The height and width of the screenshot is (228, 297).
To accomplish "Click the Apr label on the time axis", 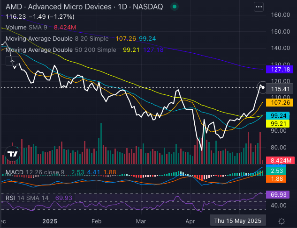I will [190, 221].
